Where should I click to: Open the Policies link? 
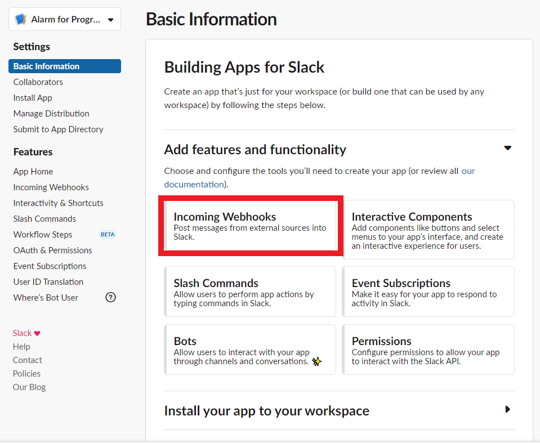[x=26, y=373]
